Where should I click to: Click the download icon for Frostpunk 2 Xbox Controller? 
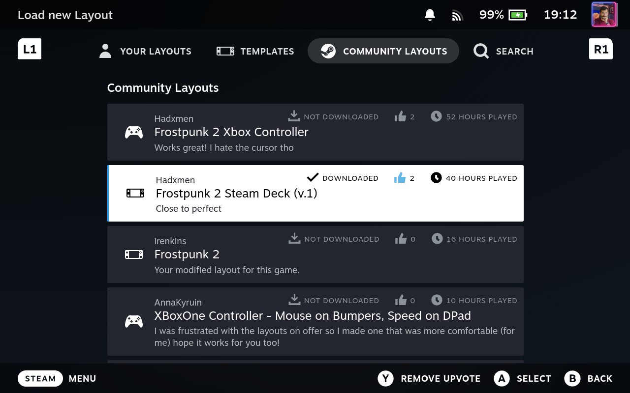click(294, 116)
